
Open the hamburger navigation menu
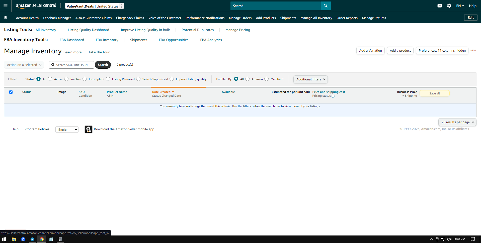point(6,6)
